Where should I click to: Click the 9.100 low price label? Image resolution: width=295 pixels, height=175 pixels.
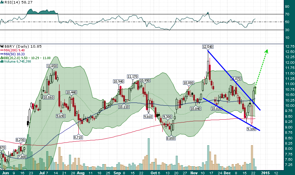[251, 129]
